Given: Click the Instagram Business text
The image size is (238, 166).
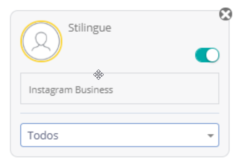Looking at the screenshot, I should pos(71,90).
